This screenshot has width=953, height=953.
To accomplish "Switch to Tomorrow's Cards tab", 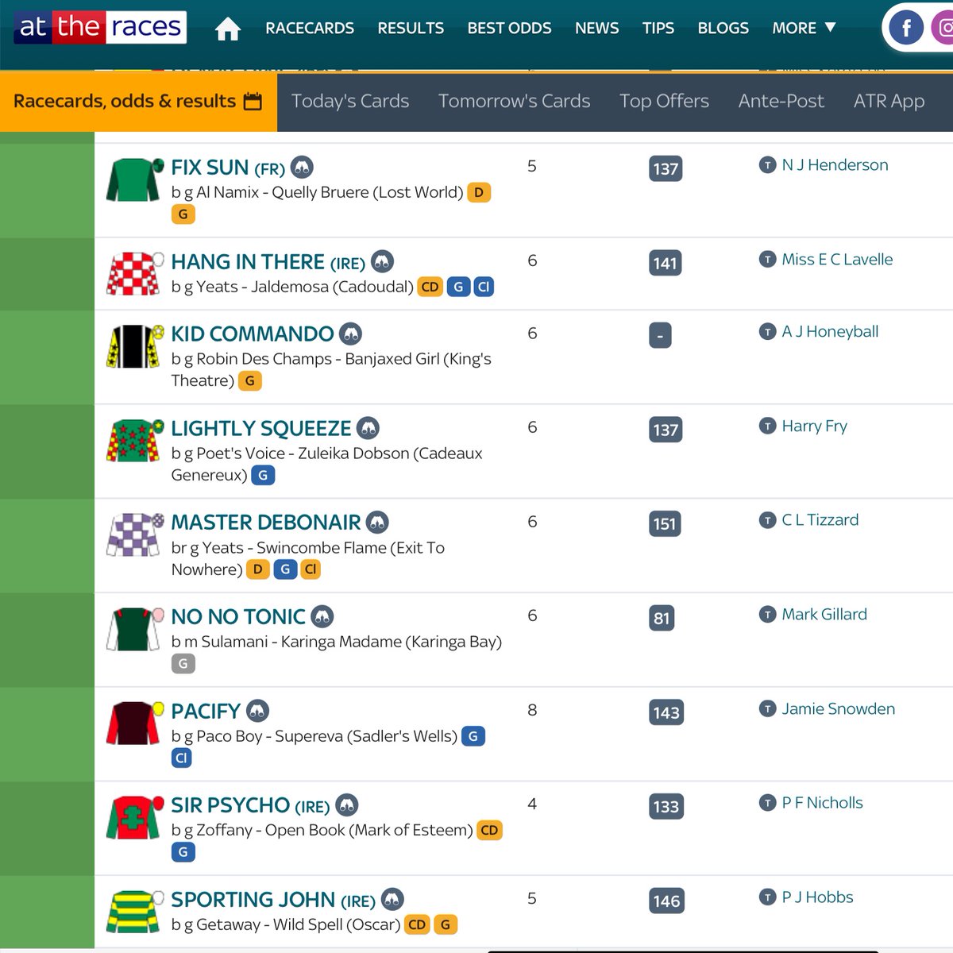I will (x=515, y=102).
